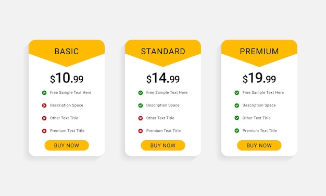The width and height of the screenshot is (326, 196).
Task: Select the STANDARD plan header
Action: (163, 52)
